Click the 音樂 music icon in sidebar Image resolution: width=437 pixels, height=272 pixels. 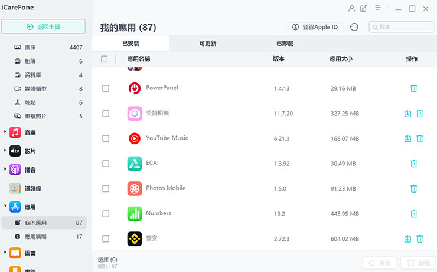coord(15,132)
